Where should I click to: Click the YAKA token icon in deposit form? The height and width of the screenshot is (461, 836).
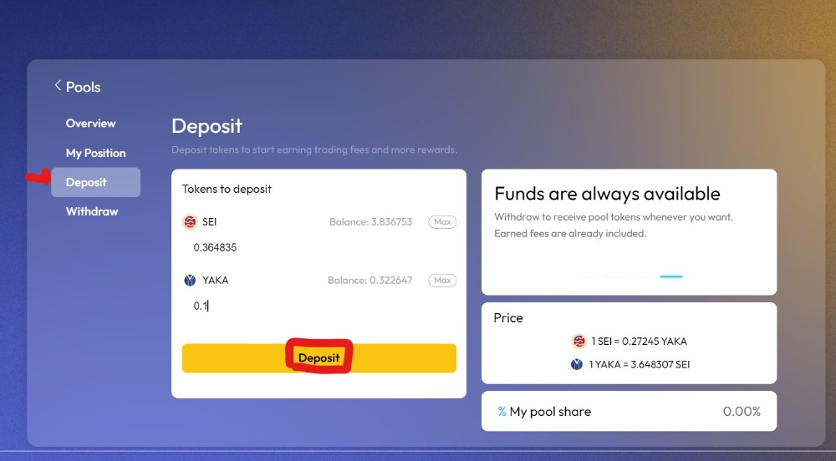click(190, 281)
